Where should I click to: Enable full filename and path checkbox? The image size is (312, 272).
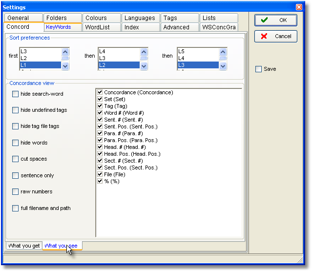15,208
